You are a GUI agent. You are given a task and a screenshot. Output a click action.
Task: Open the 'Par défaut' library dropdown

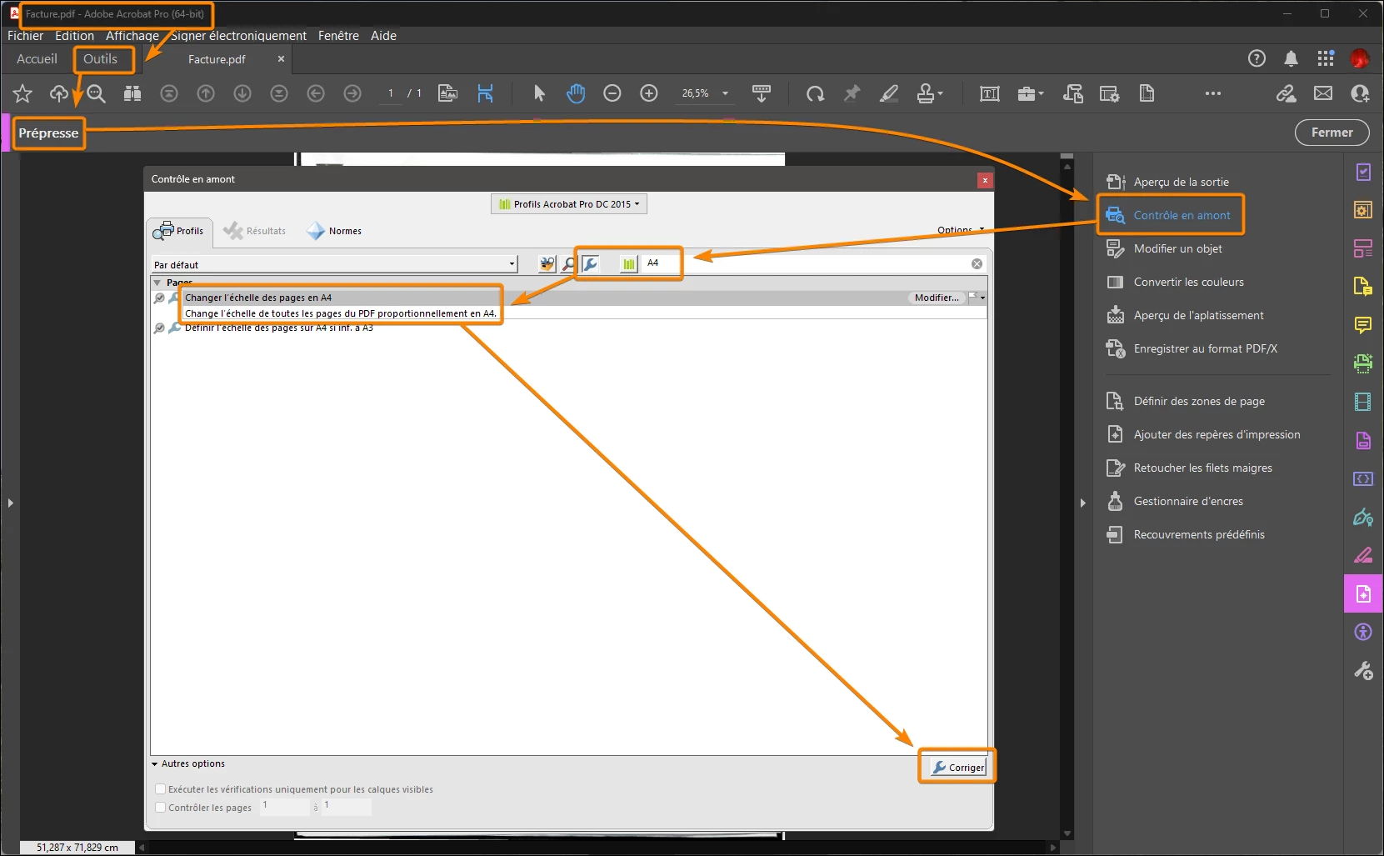[335, 264]
